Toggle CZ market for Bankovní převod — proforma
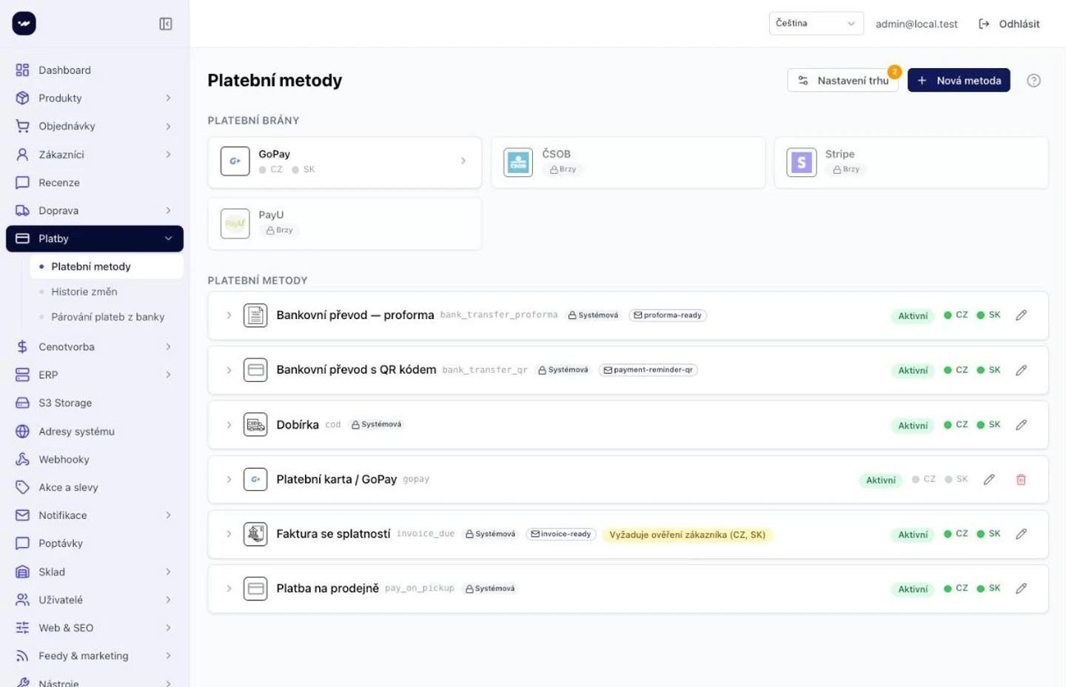Image resolution: width=1066 pixels, height=687 pixels. pyautogui.click(x=956, y=315)
